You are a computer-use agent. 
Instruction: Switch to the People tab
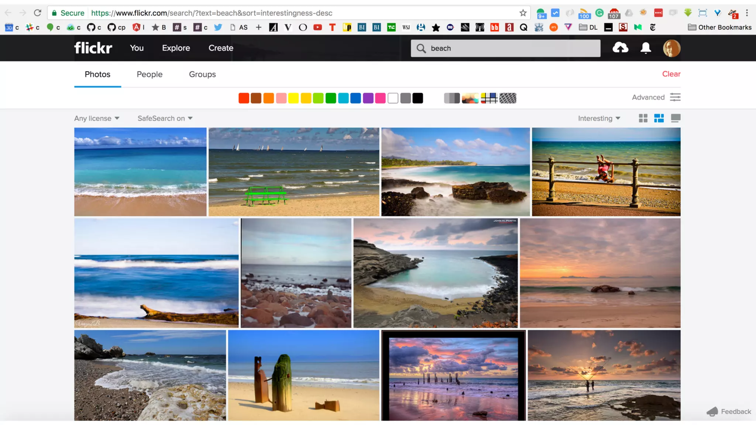click(150, 74)
